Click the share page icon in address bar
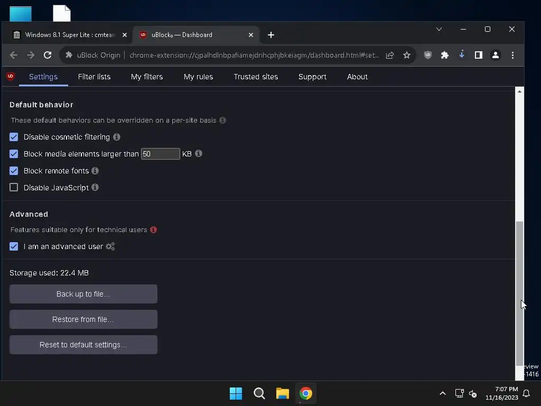Image resolution: width=541 pixels, height=406 pixels. coord(390,55)
